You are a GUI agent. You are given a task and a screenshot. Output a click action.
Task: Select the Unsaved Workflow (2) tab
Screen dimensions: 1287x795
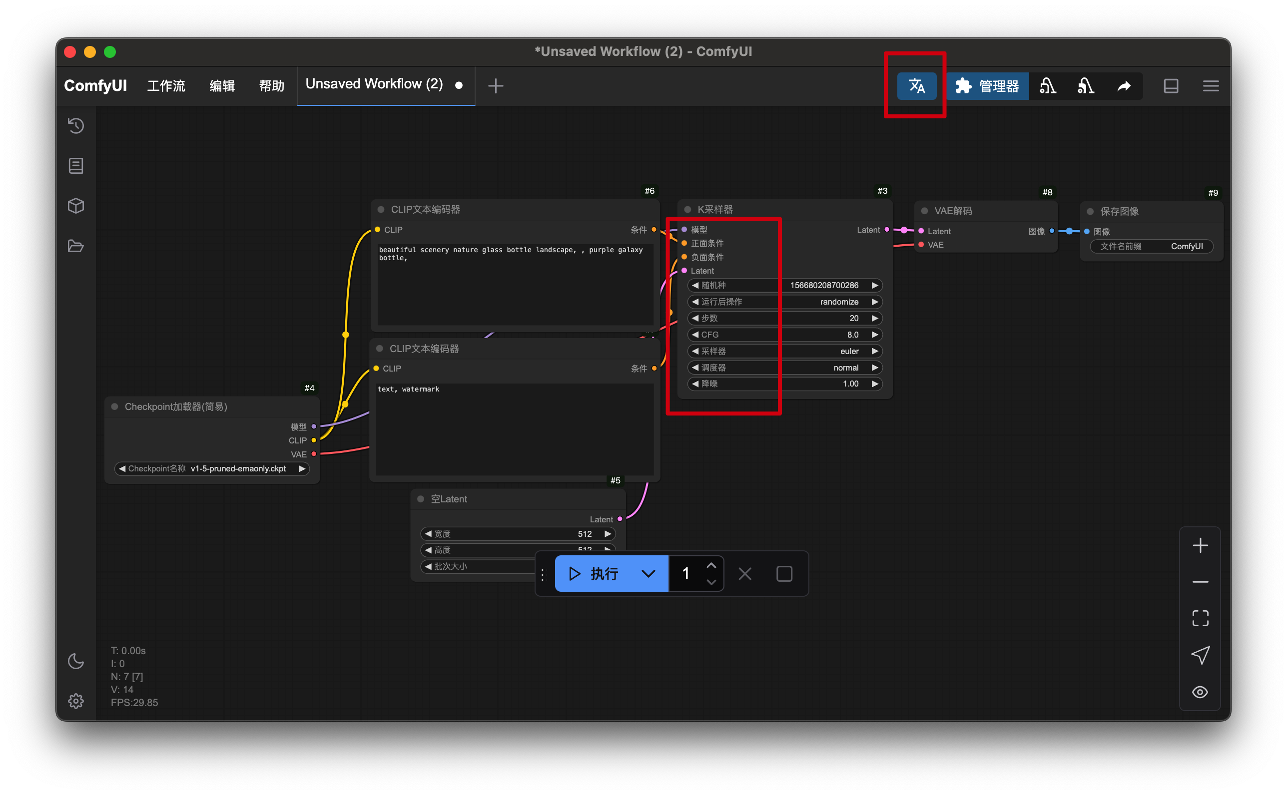click(374, 84)
